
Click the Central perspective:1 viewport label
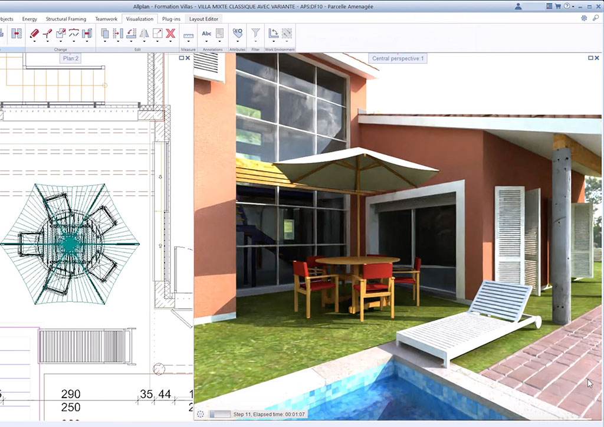click(398, 58)
